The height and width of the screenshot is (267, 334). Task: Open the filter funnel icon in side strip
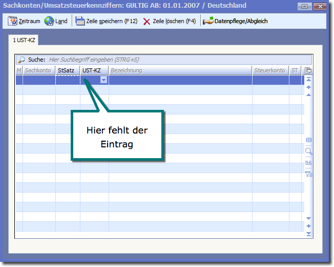pyautogui.click(x=308, y=174)
